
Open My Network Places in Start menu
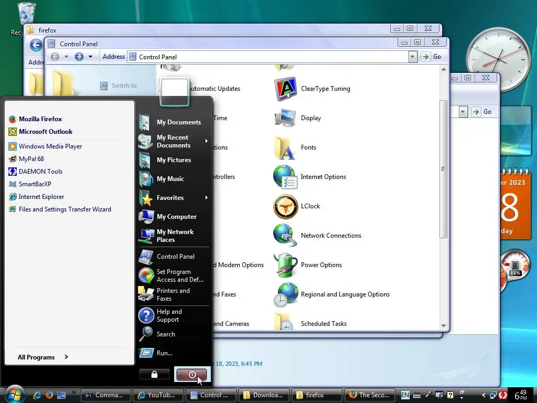(173, 236)
